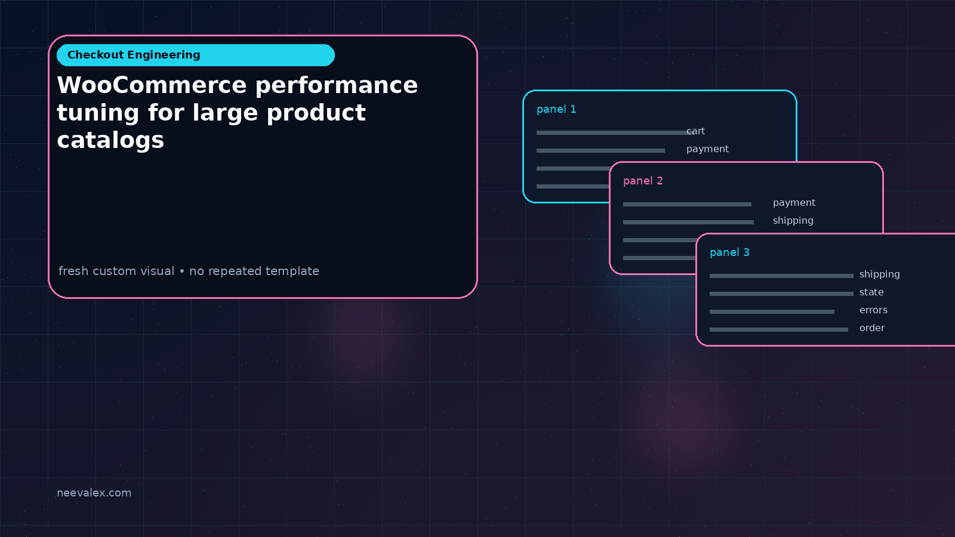Click 'payment' label in panel 2
This screenshot has height=537, width=955.
(x=794, y=203)
